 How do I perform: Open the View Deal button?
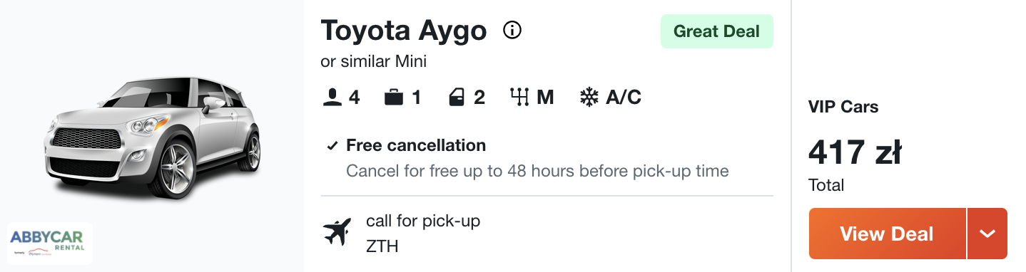coord(887,234)
